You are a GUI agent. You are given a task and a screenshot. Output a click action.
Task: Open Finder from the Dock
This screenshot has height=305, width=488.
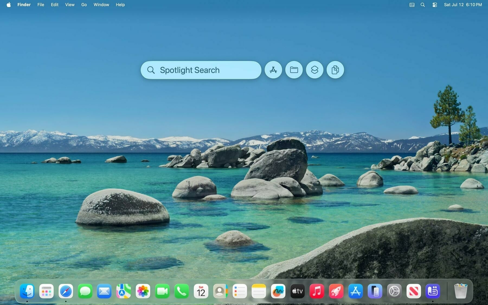click(27, 291)
